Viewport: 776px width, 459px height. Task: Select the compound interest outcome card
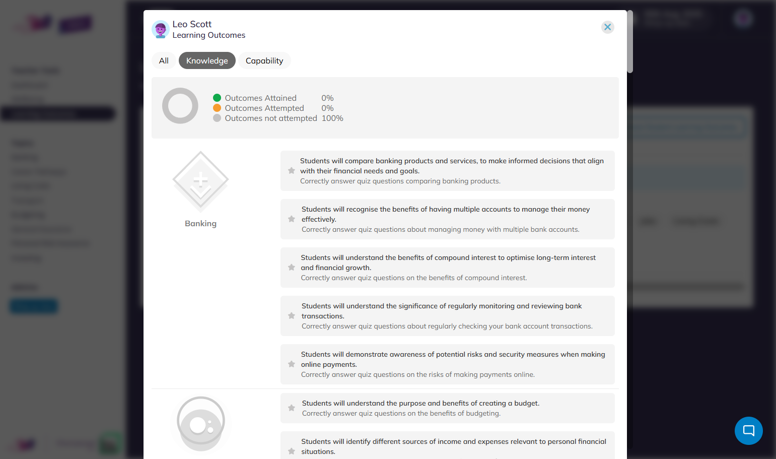(448, 268)
